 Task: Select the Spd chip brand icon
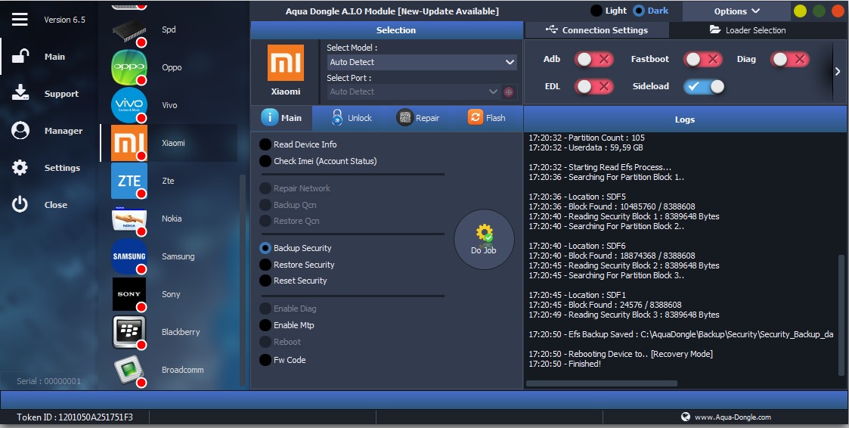pos(129,30)
